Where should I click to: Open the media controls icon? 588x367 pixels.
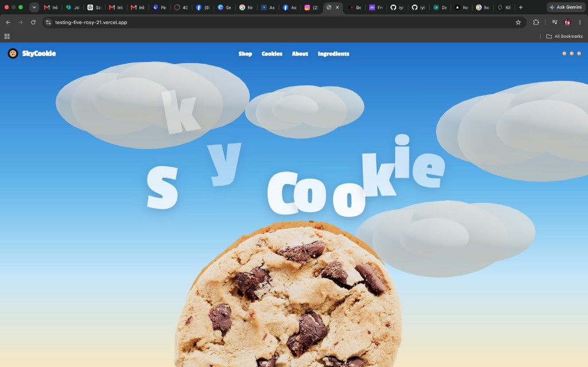point(555,22)
